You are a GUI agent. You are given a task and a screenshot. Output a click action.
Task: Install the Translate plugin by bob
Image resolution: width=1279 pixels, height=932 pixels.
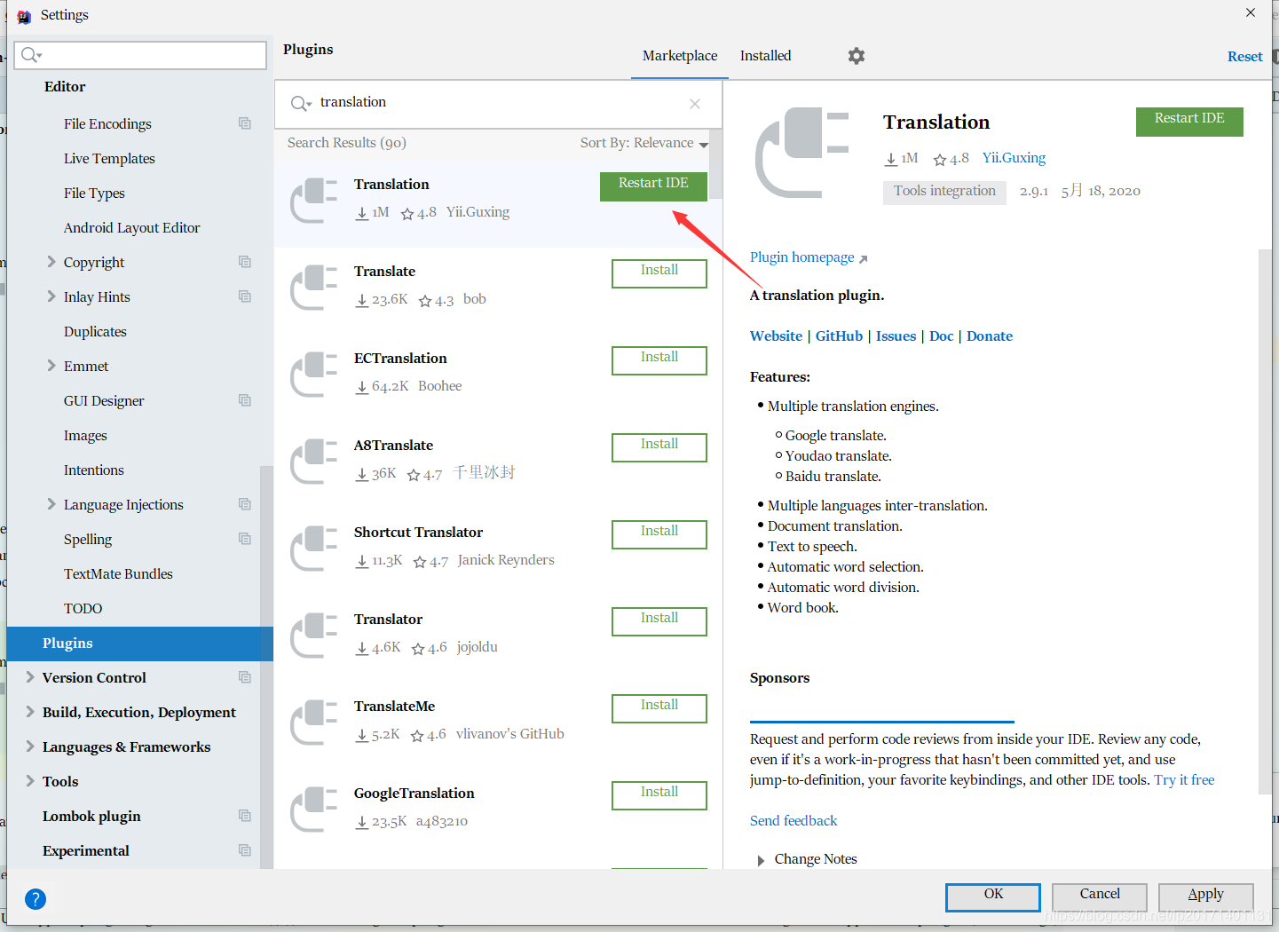[659, 273]
